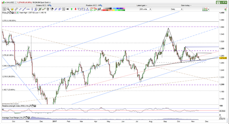Open the alert bell tool

point(12,9)
